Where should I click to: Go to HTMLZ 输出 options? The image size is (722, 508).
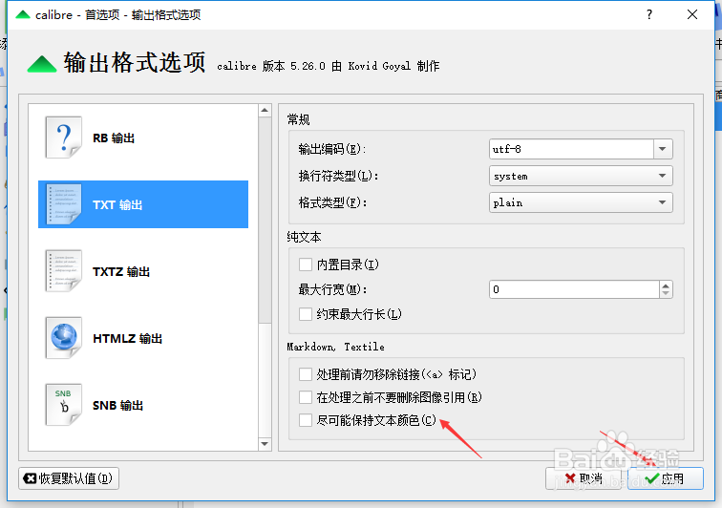pyautogui.click(x=143, y=338)
